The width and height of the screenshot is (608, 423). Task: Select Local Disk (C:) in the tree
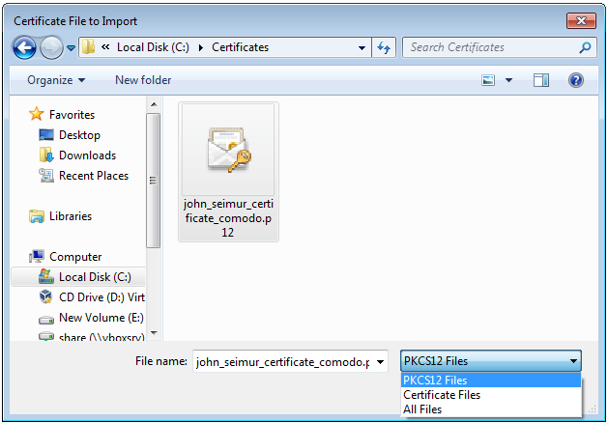95,277
